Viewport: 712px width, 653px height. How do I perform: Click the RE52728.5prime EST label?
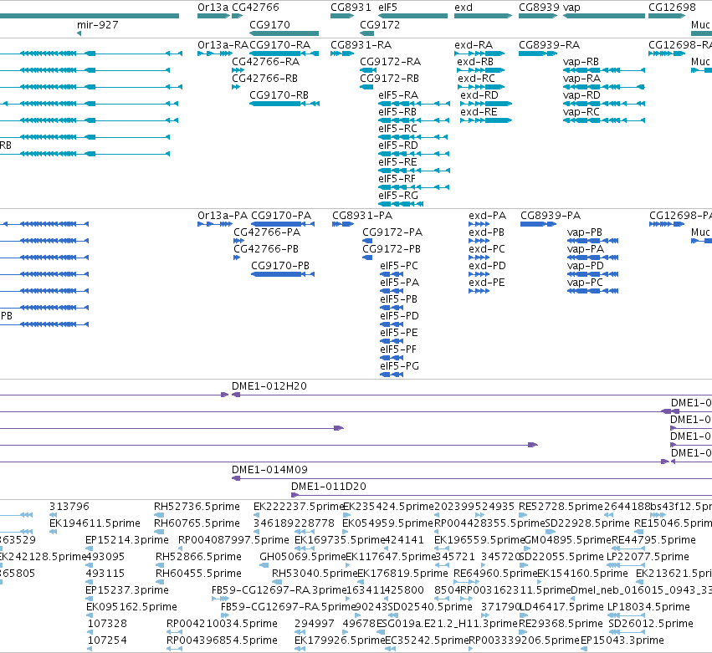[561, 507]
